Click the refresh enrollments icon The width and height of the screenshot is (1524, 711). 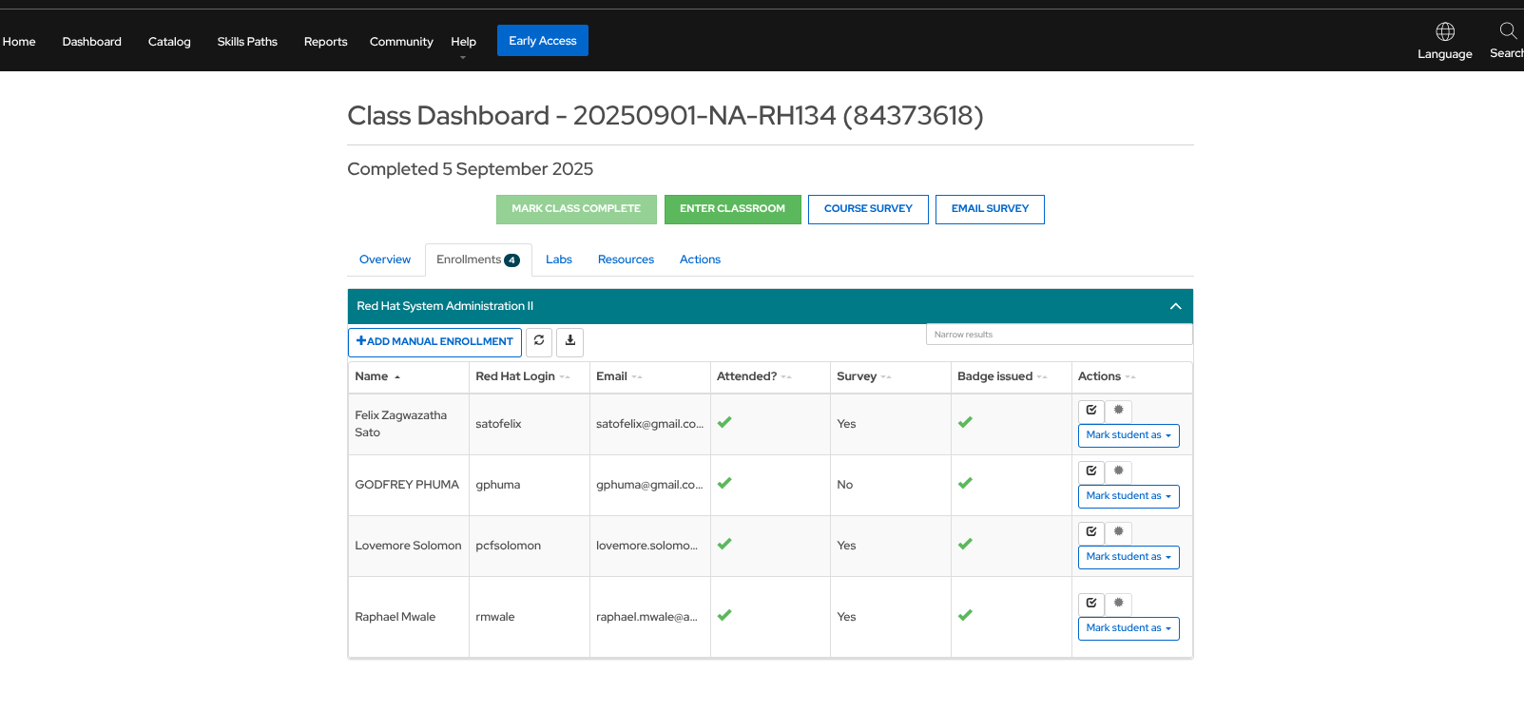click(539, 341)
